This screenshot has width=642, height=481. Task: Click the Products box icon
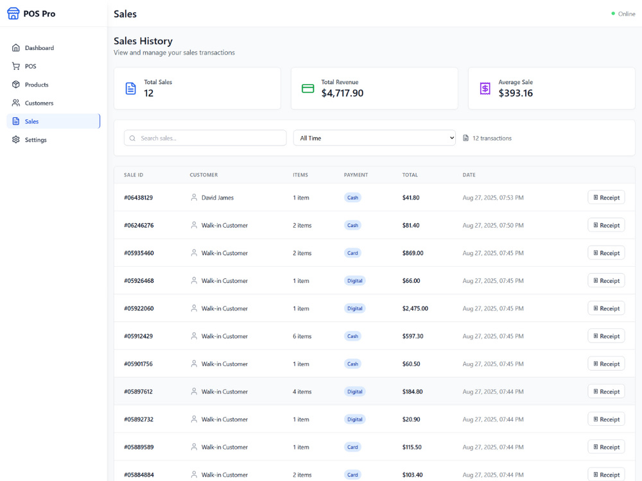point(16,85)
